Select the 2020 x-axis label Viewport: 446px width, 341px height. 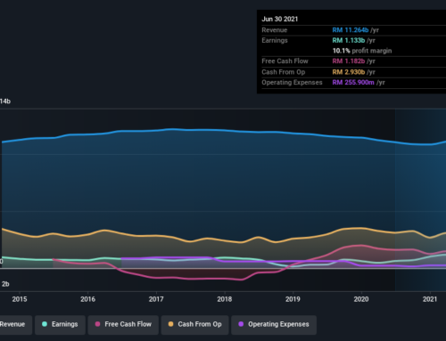tap(361, 299)
